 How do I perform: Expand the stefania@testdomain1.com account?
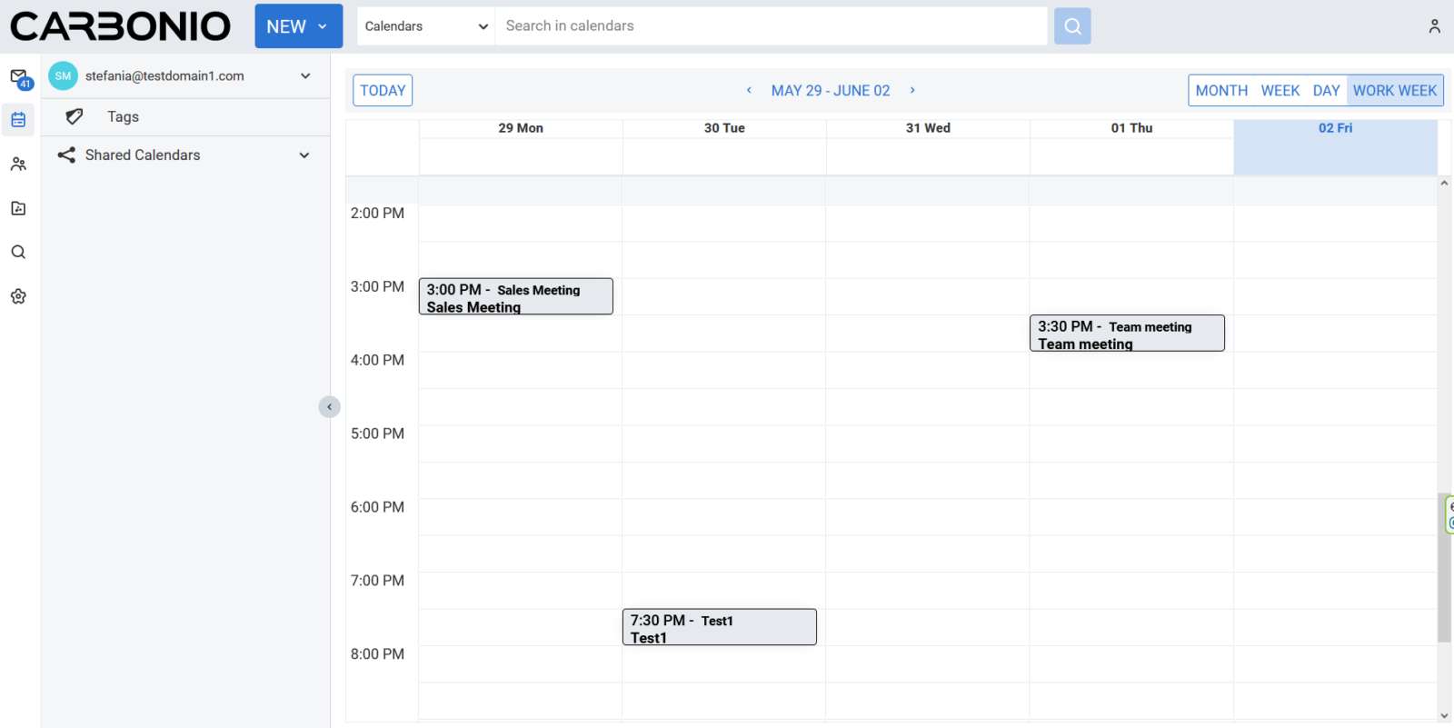(x=305, y=76)
